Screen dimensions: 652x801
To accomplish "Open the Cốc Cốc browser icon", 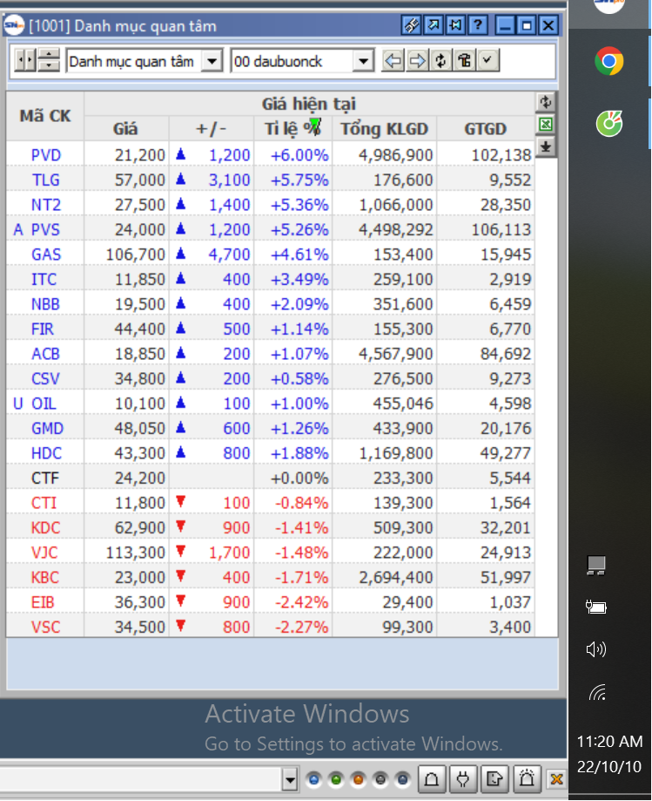I will pos(608,123).
